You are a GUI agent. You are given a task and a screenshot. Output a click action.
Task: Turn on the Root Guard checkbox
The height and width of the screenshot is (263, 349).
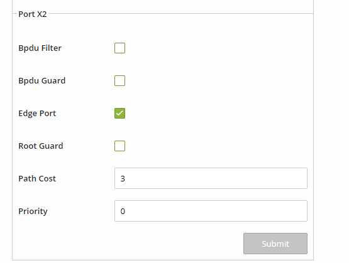pyautogui.click(x=119, y=146)
